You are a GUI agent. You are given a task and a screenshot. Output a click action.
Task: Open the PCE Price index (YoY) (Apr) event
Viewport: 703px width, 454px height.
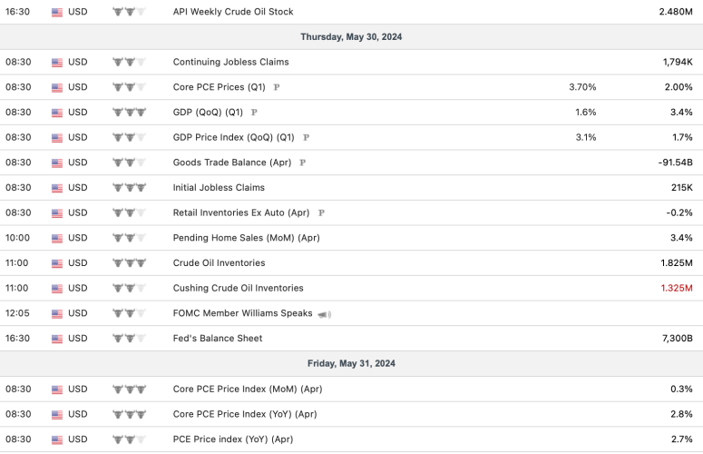point(233,439)
